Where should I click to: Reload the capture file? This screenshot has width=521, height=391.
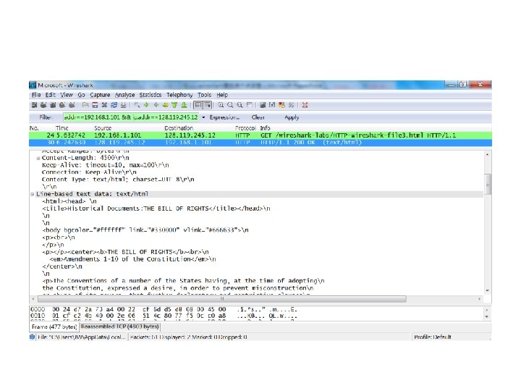point(114,106)
